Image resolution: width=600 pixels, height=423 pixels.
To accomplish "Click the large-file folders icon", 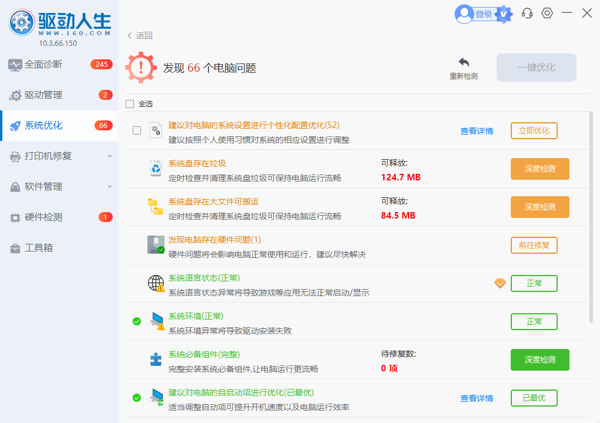I will pyautogui.click(x=156, y=207).
